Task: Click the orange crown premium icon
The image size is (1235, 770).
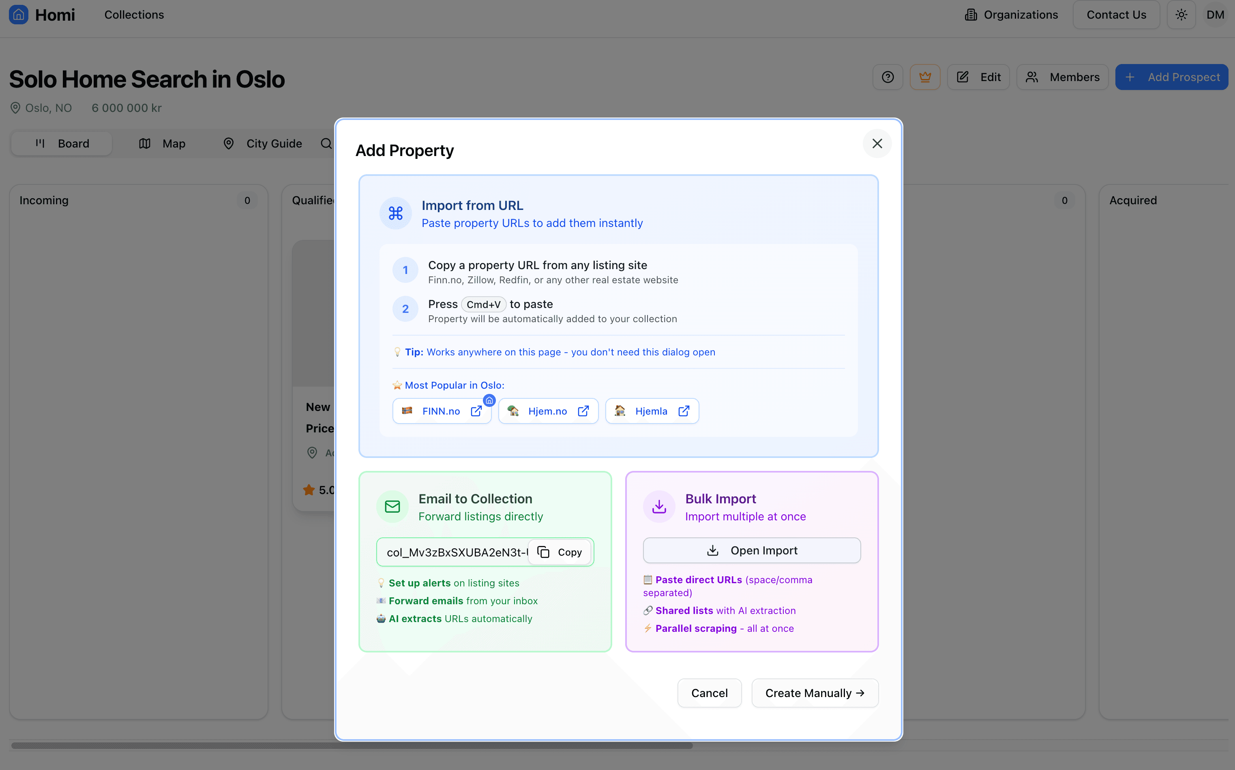Action: pos(925,77)
